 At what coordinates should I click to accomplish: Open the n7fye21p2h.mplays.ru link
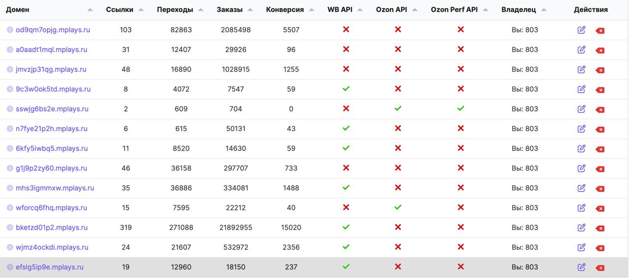tap(52, 129)
